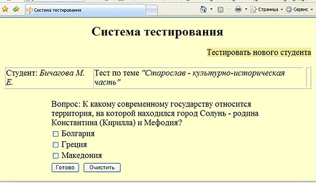Tick the Греция checkbox
The height and width of the screenshot is (183, 316).
tap(55, 145)
